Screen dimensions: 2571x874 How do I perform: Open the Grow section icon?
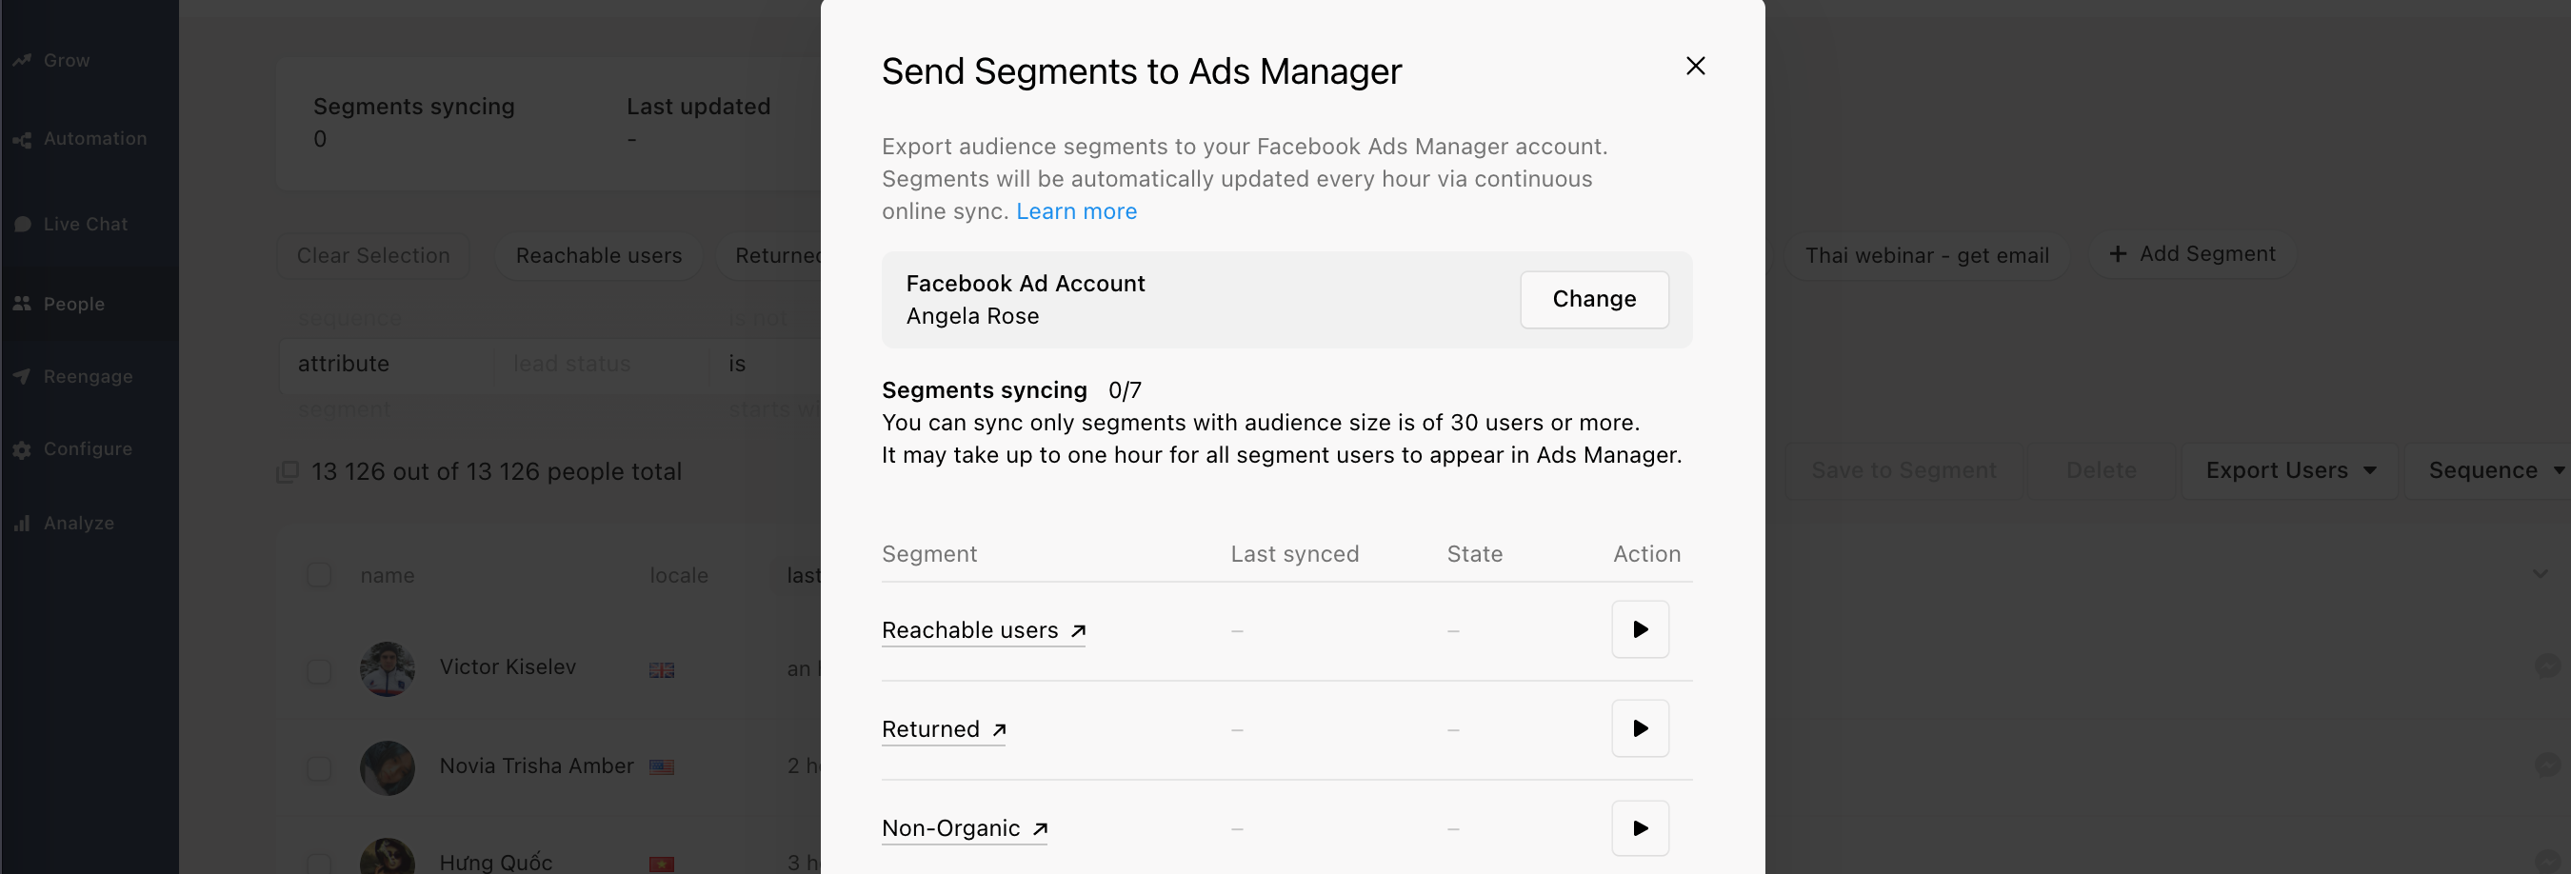pyautogui.click(x=22, y=61)
